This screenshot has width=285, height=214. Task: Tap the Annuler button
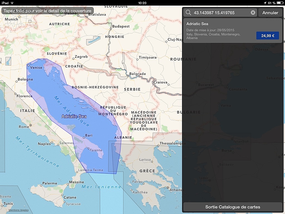(270, 13)
